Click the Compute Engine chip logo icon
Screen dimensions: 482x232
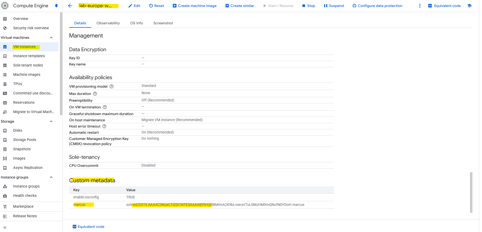pos(5,5)
